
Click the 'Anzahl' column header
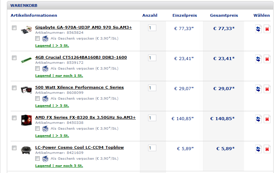coord(150,15)
